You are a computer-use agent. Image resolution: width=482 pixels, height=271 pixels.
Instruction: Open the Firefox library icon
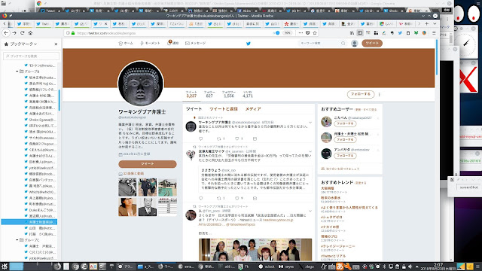(352, 33)
